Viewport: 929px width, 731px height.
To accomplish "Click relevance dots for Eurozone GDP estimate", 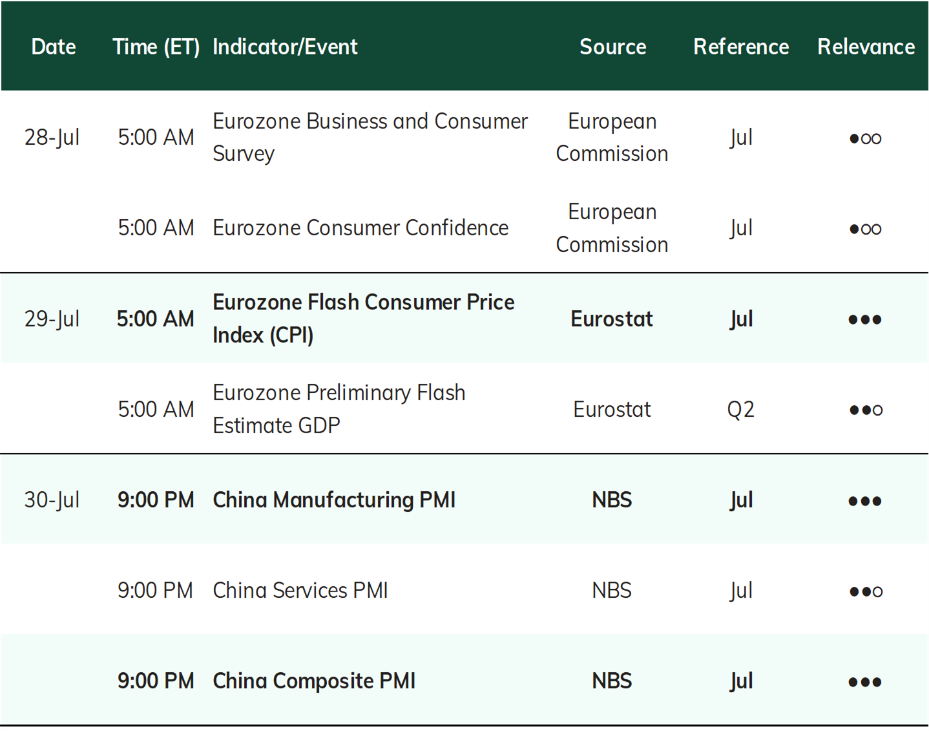I will tap(866, 410).
